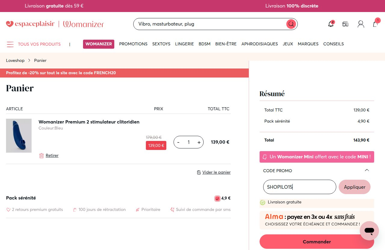Open the Womanizer Premium 2 product title
The height and width of the screenshot is (250, 385).
[89, 122]
